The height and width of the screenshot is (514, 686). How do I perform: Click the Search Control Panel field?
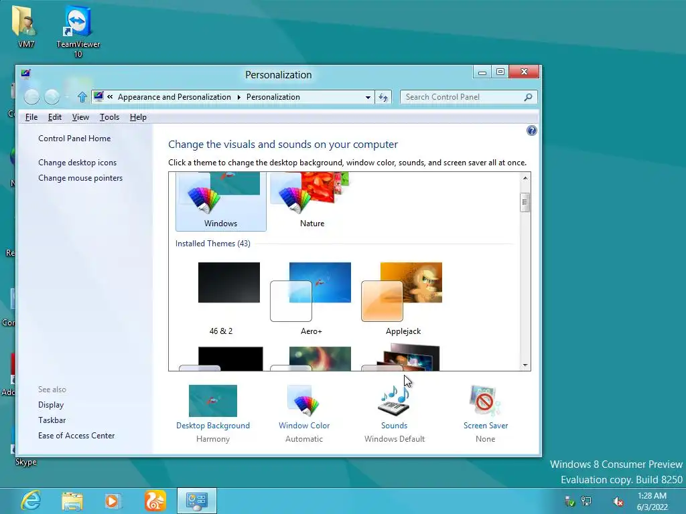pyautogui.click(x=468, y=97)
